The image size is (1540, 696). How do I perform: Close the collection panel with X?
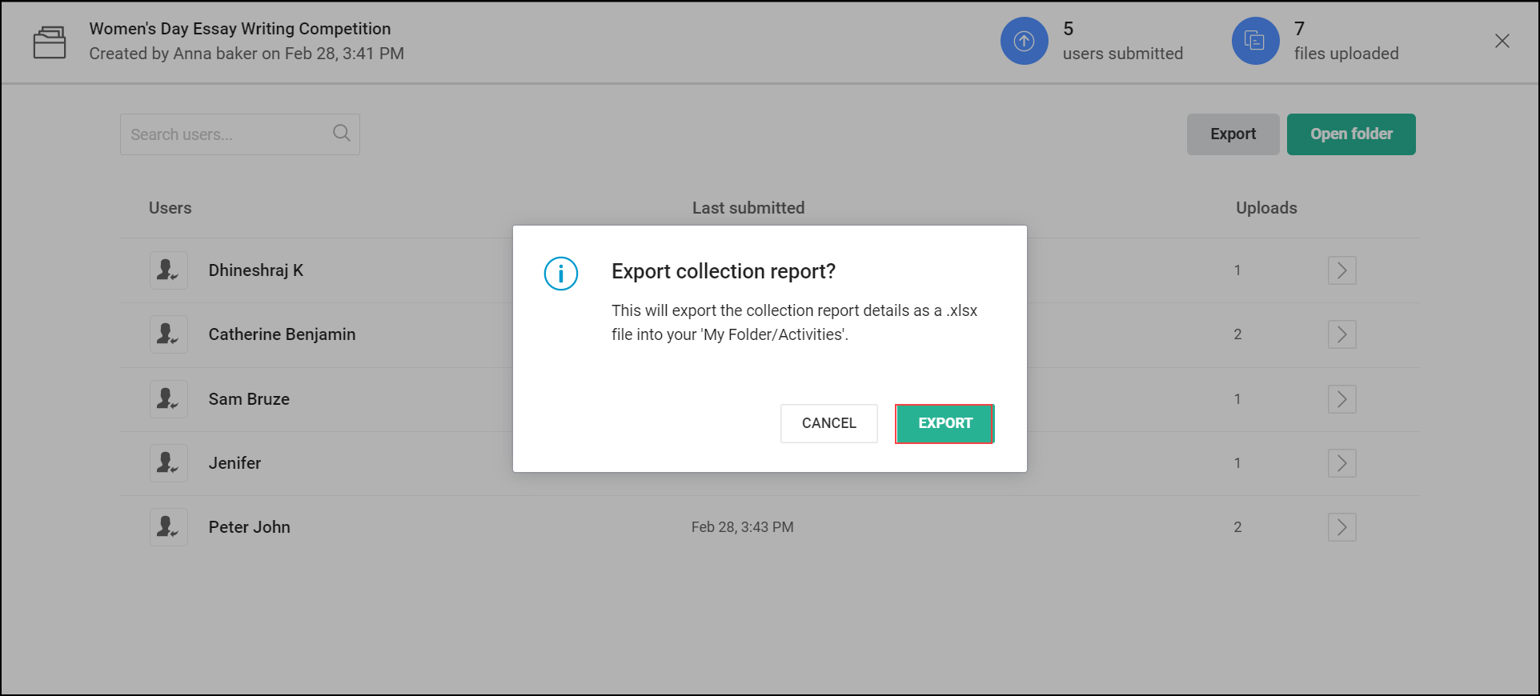pos(1502,41)
